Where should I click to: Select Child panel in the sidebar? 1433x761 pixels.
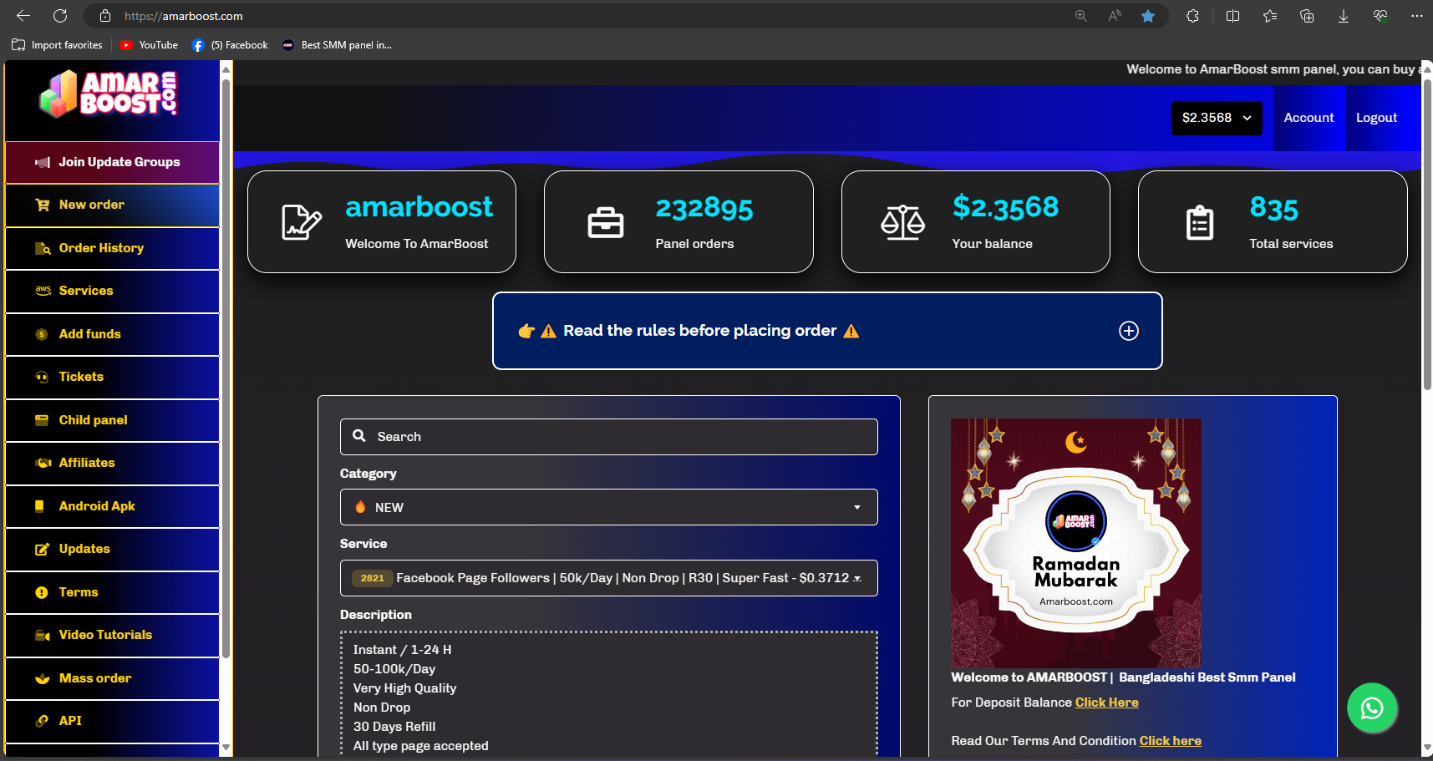pyautogui.click(x=112, y=420)
